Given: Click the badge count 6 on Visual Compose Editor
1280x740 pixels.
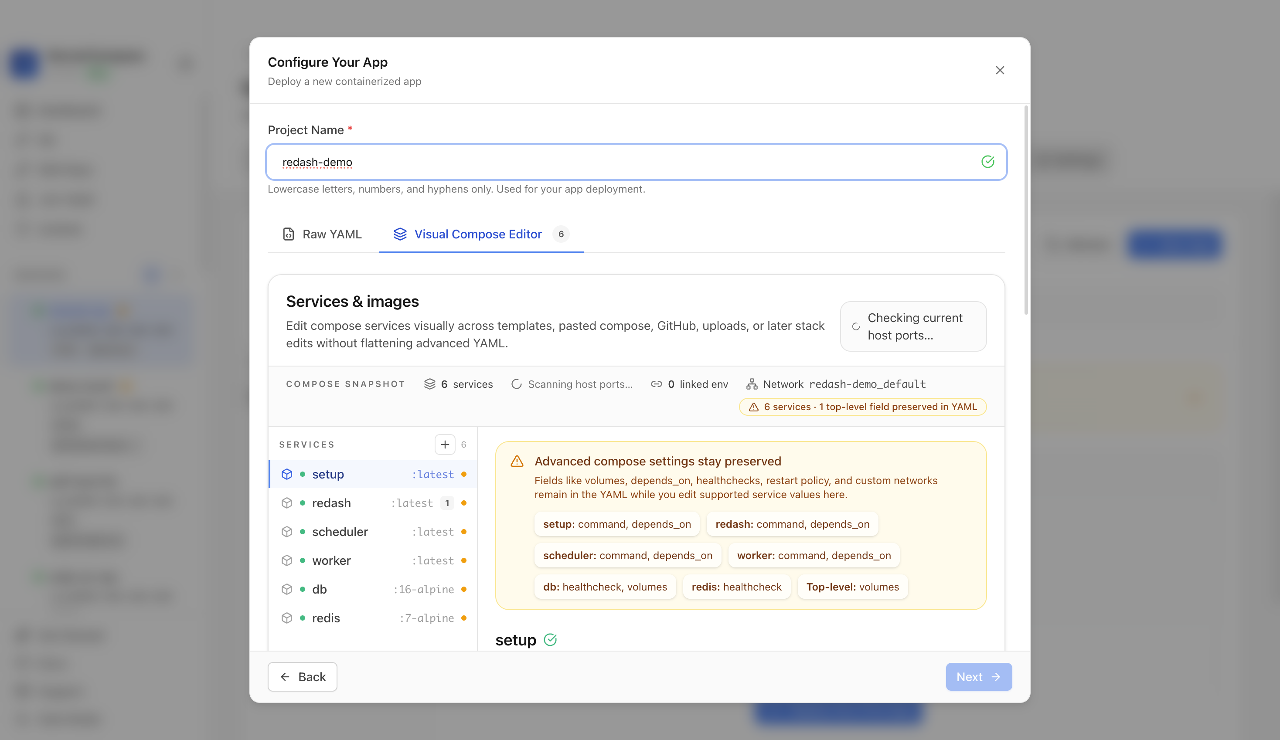Looking at the screenshot, I should coord(561,234).
